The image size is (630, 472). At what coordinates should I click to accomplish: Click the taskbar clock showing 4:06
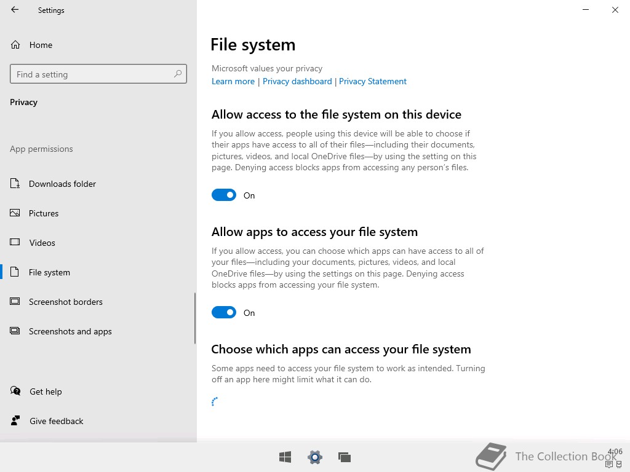click(615, 452)
